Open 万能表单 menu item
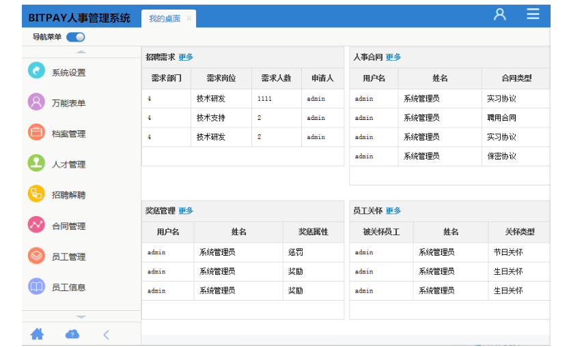This screenshot has width=569, height=347. click(x=68, y=103)
